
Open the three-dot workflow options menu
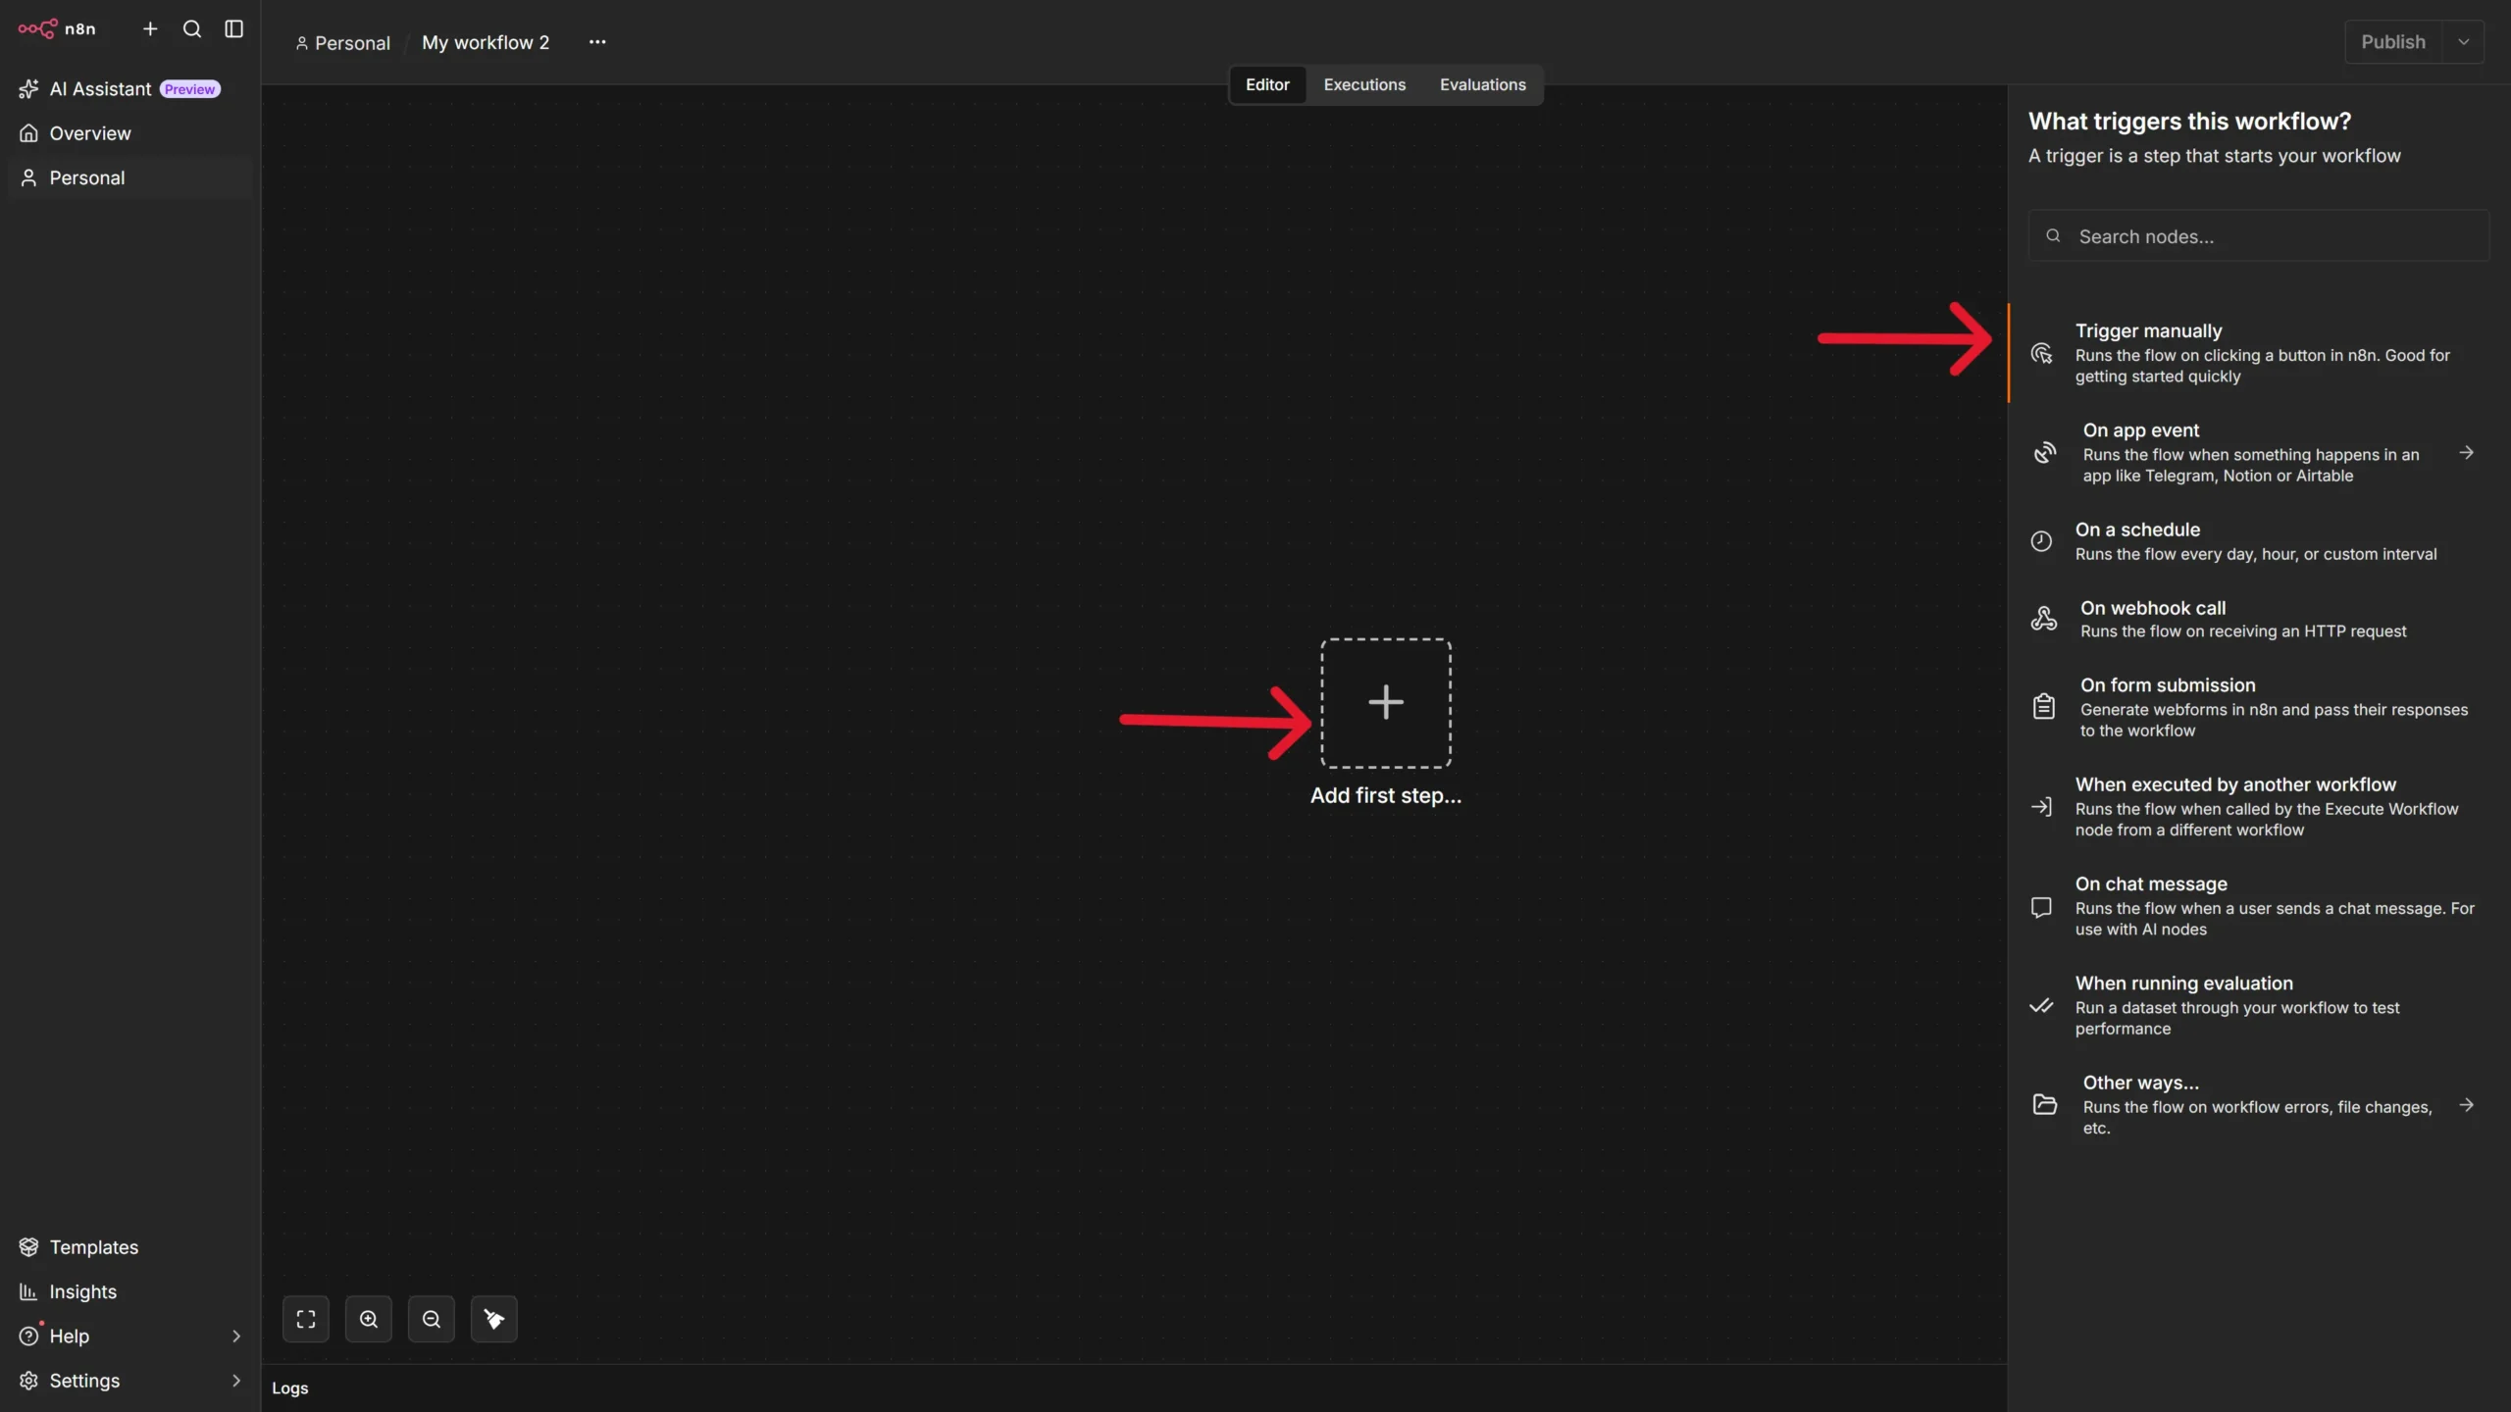click(597, 42)
